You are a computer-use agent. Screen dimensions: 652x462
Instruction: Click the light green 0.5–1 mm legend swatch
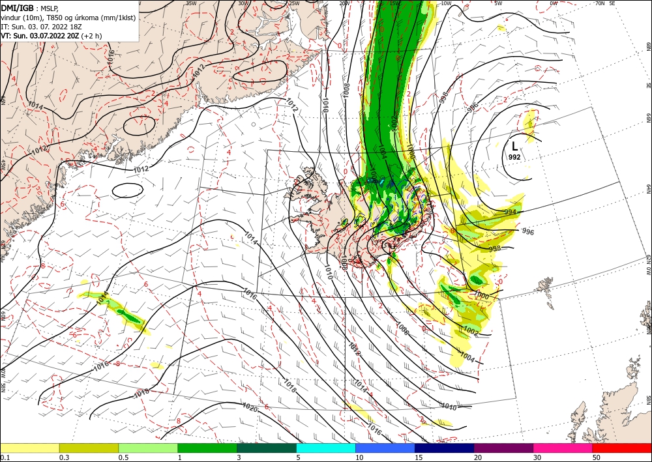point(148,448)
